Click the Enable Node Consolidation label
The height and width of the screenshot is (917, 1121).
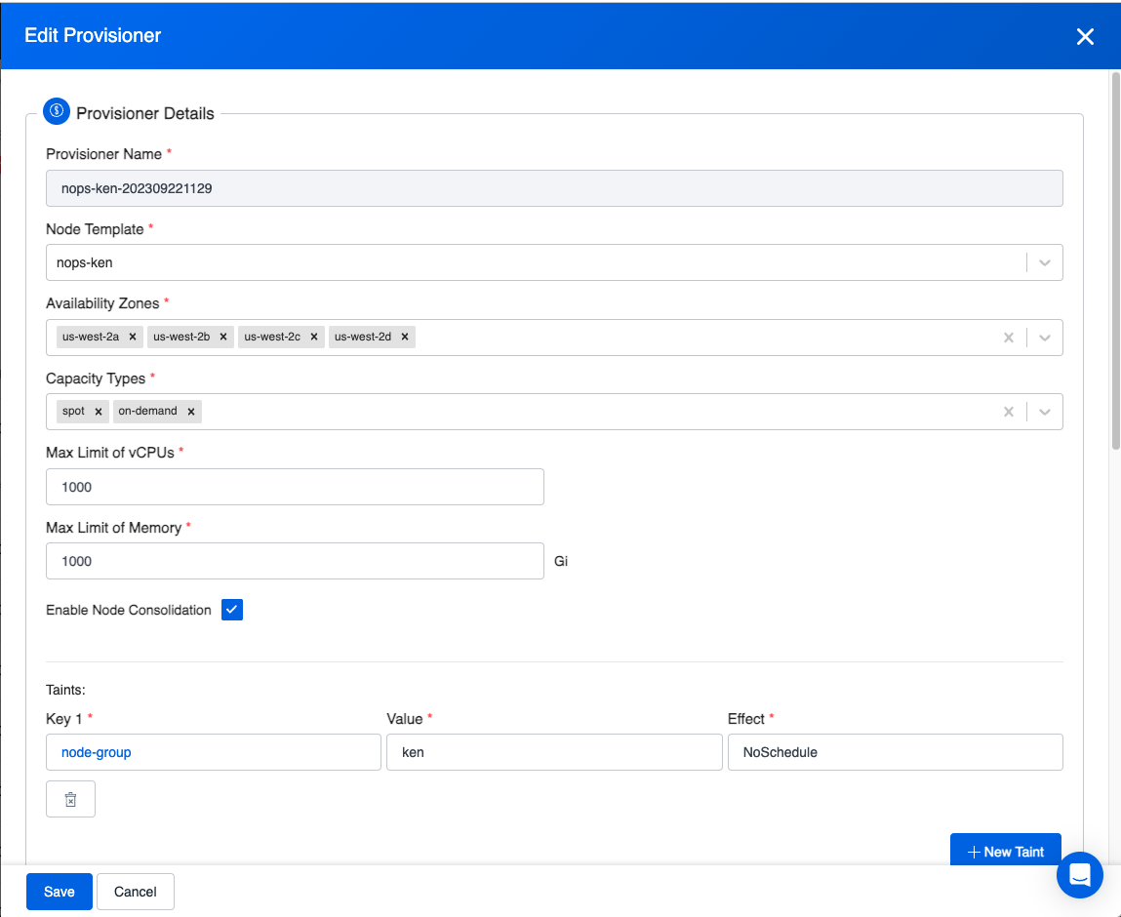(x=129, y=610)
